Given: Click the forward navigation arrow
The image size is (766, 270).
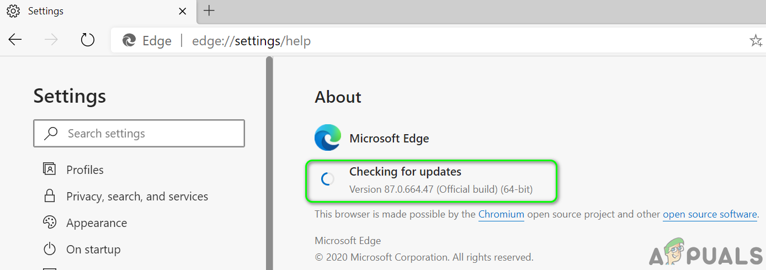Looking at the screenshot, I should tap(51, 40).
